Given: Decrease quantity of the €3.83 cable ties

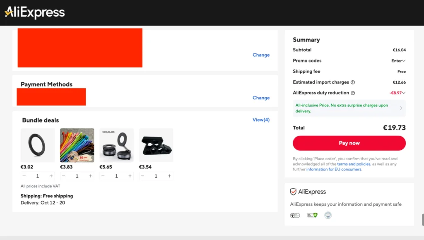Looking at the screenshot, I should point(63,176).
